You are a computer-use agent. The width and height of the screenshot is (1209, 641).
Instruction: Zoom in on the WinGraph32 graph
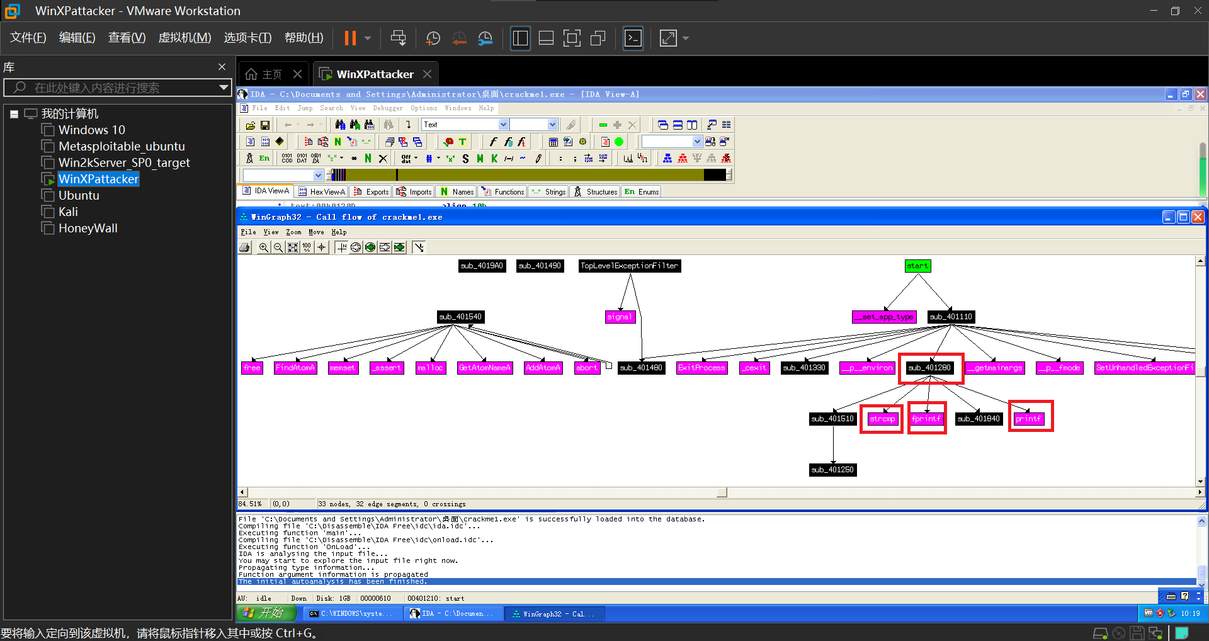(264, 247)
